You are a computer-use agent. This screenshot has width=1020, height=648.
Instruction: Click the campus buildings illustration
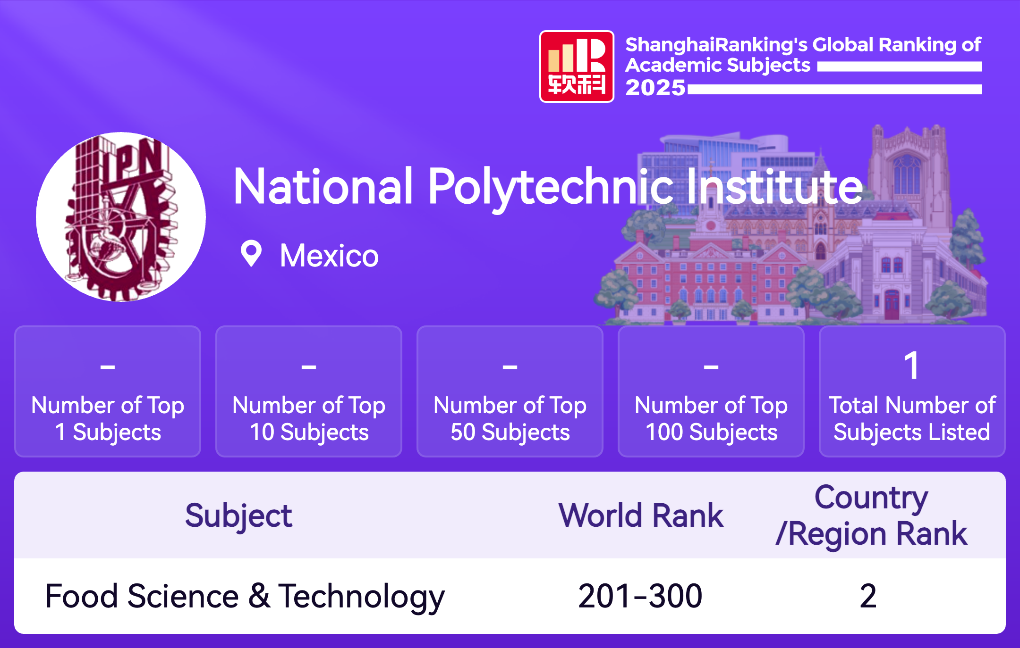803,264
